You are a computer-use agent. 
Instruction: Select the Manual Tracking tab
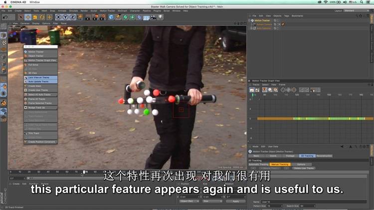tap(280, 165)
